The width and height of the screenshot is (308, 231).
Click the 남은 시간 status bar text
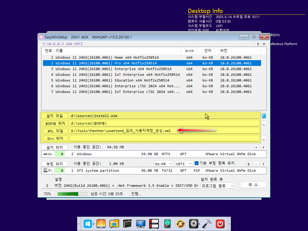click(x=107, y=194)
